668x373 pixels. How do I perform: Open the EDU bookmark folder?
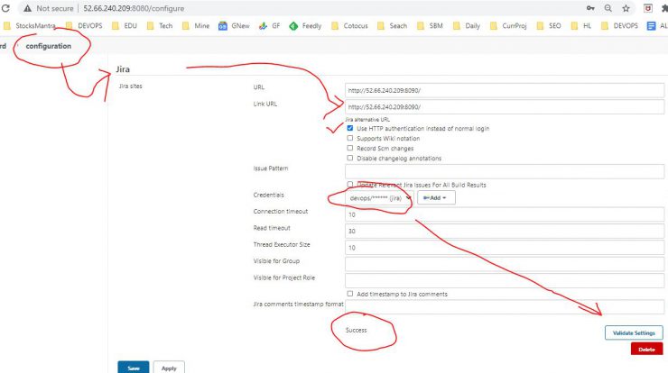click(125, 26)
